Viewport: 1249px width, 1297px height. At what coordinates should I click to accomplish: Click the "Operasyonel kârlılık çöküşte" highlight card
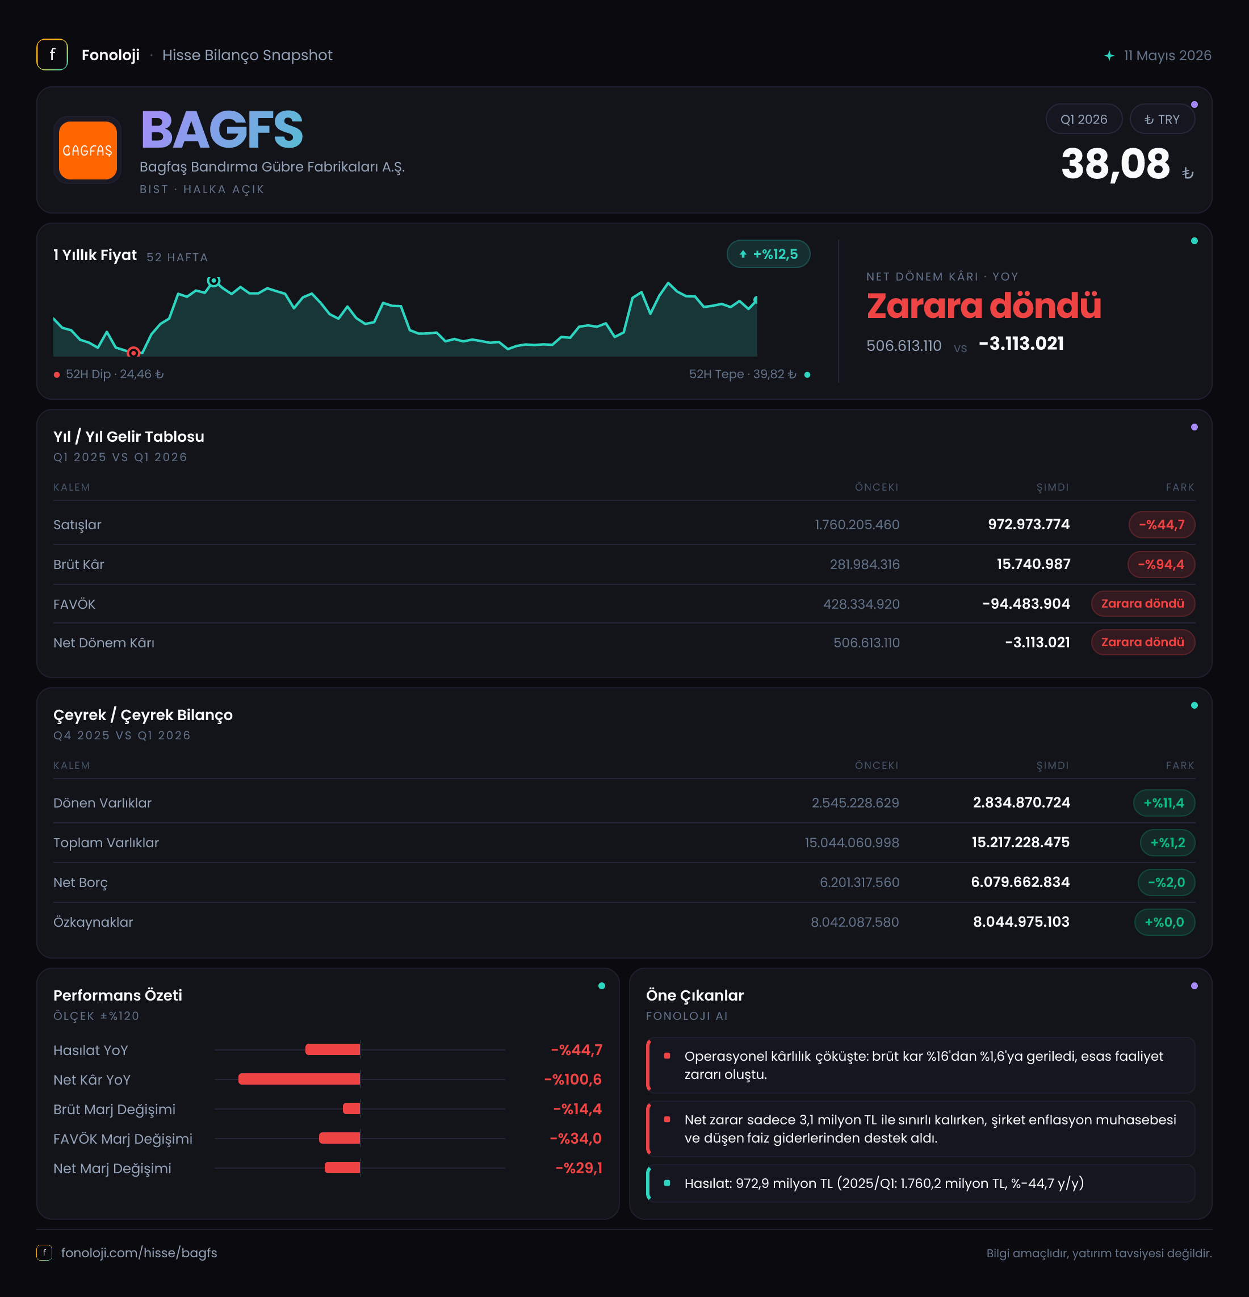[920, 1065]
